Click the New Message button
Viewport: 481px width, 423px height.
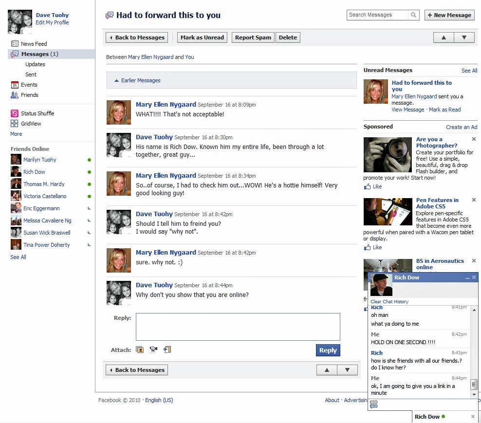pyautogui.click(x=449, y=15)
